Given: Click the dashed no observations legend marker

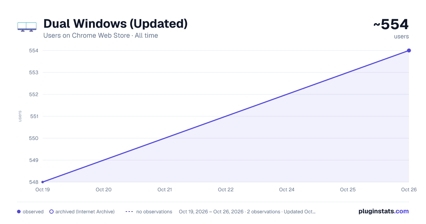Looking at the screenshot, I should point(129,212).
